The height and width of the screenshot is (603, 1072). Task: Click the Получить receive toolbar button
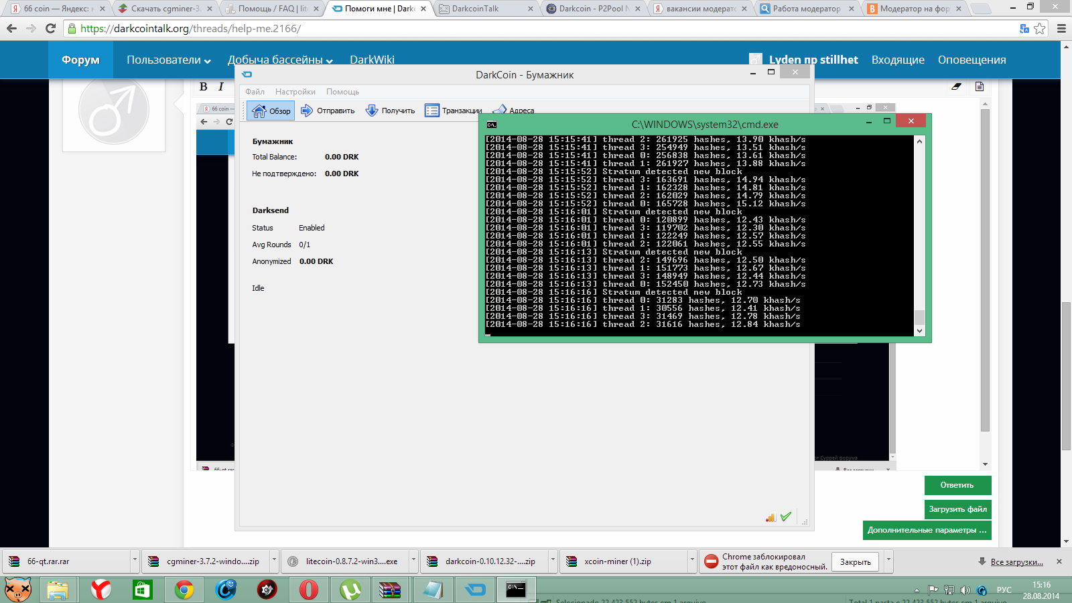pyautogui.click(x=390, y=111)
